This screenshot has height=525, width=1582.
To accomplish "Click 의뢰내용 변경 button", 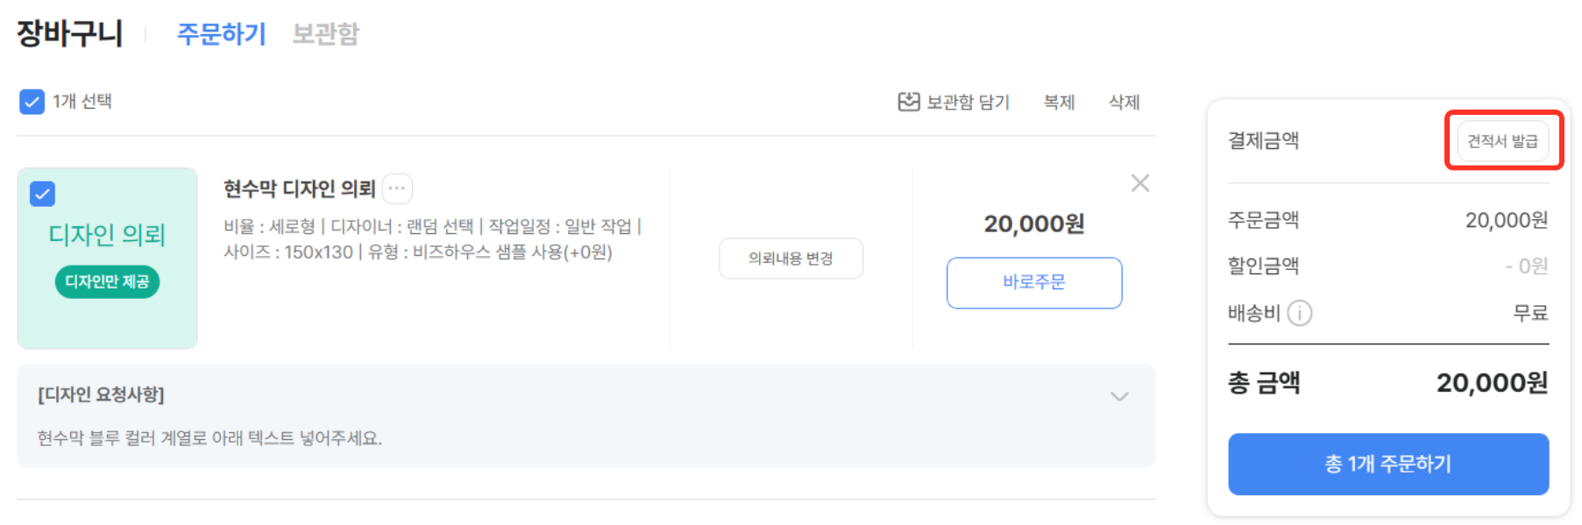I will [791, 259].
